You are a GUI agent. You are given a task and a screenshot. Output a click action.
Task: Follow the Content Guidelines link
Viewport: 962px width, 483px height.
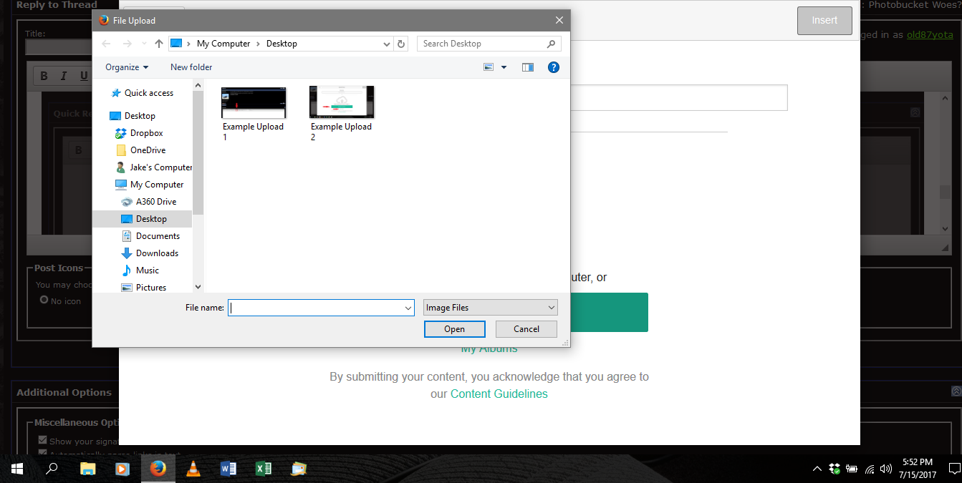(x=499, y=394)
